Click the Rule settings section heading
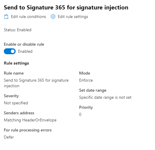The width and height of the screenshot is (155, 150). 17,63
